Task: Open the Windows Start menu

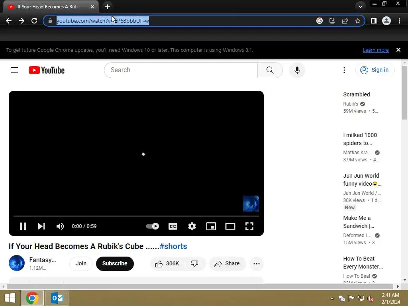Action: pos(10,298)
